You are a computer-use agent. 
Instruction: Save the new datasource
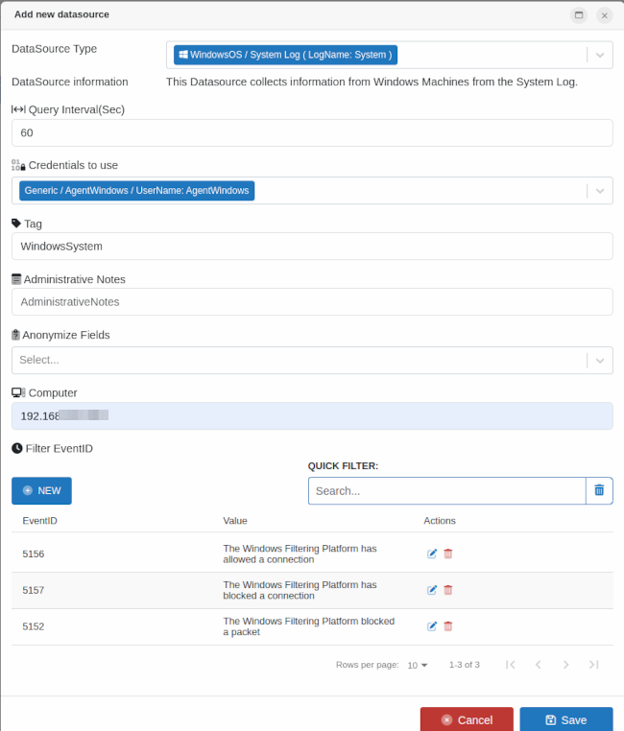(x=566, y=719)
